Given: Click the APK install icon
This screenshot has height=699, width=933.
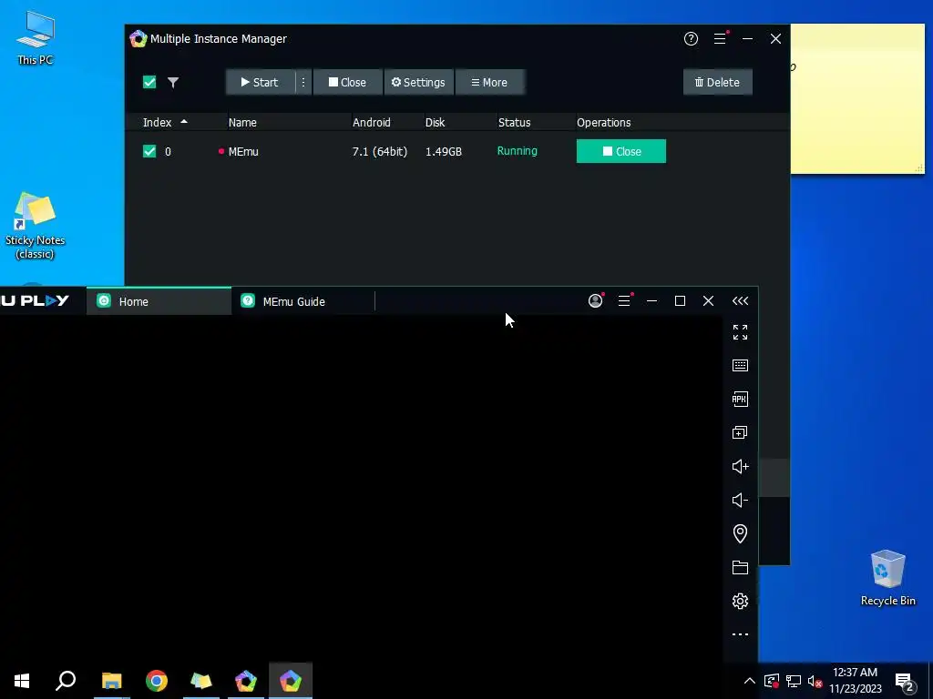Looking at the screenshot, I should [740, 399].
